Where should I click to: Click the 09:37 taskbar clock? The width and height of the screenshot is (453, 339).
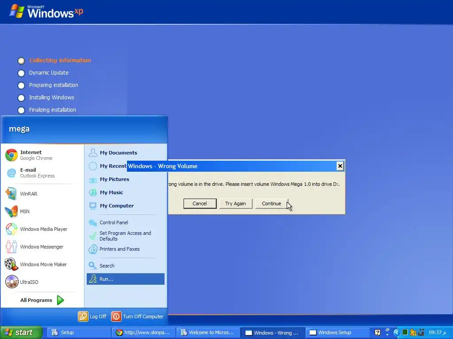(x=437, y=333)
